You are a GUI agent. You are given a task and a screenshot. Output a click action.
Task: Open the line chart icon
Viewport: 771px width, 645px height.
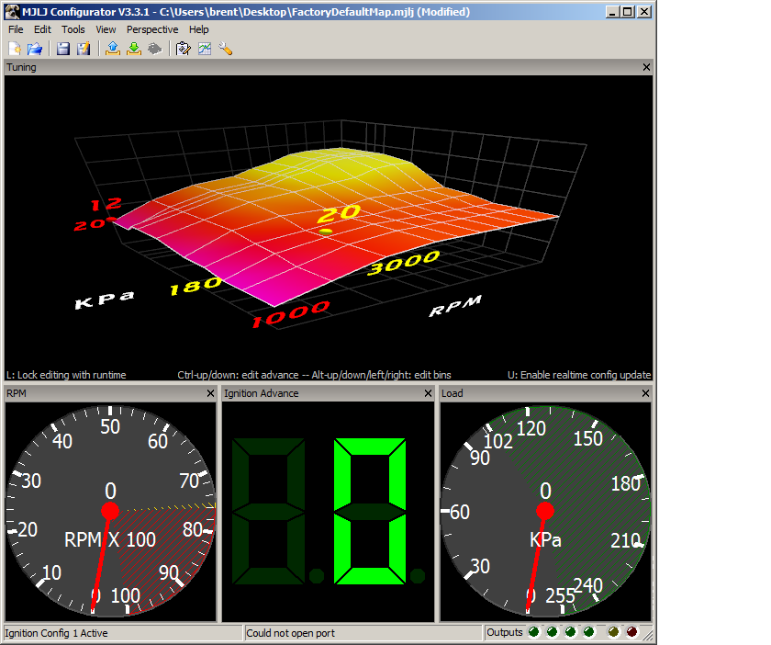coord(205,49)
